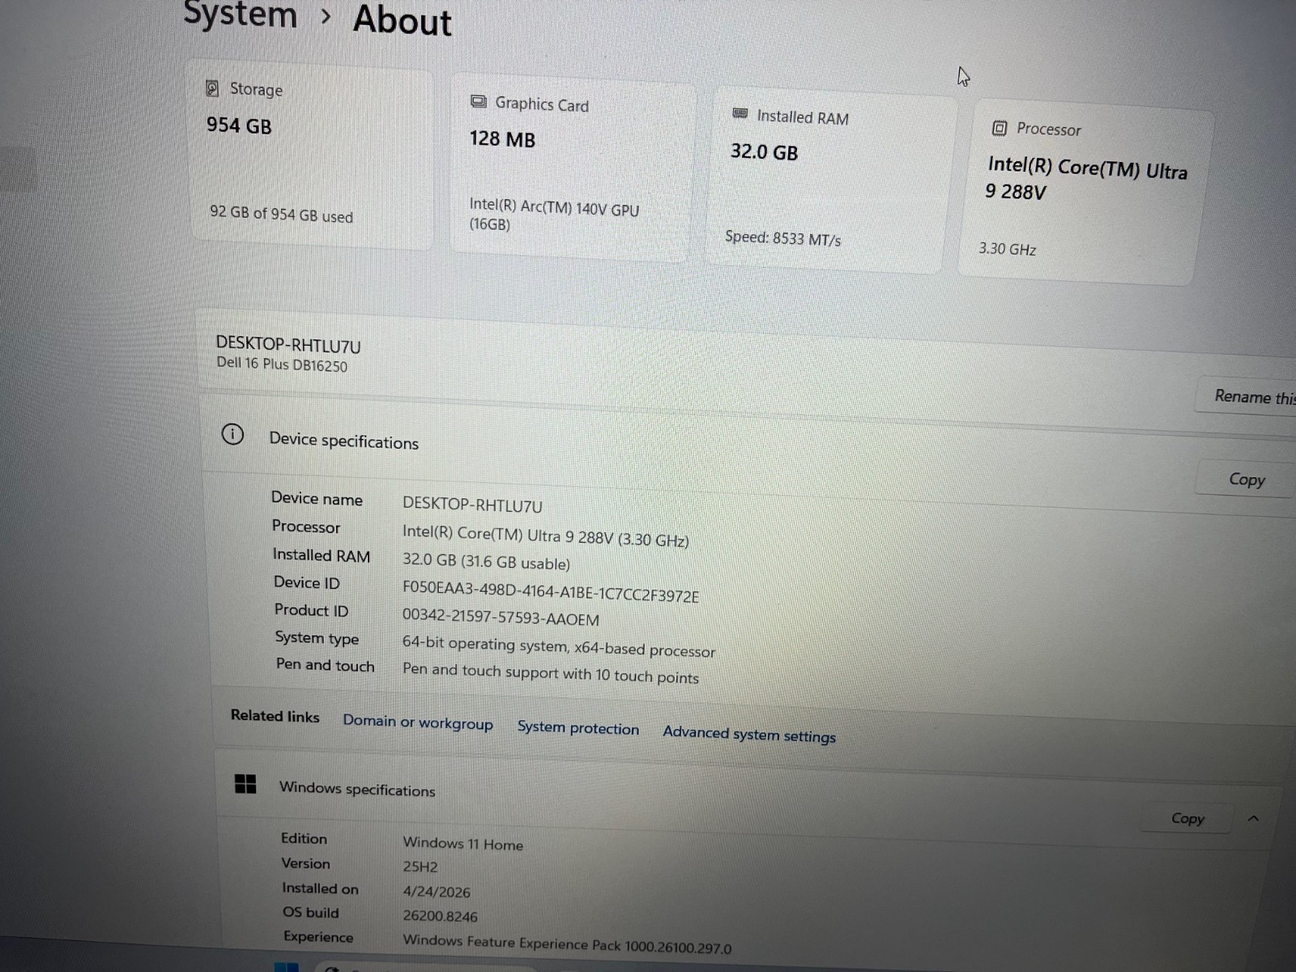
Task: Select the Version value 25H2
Action: click(x=420, y=867)
